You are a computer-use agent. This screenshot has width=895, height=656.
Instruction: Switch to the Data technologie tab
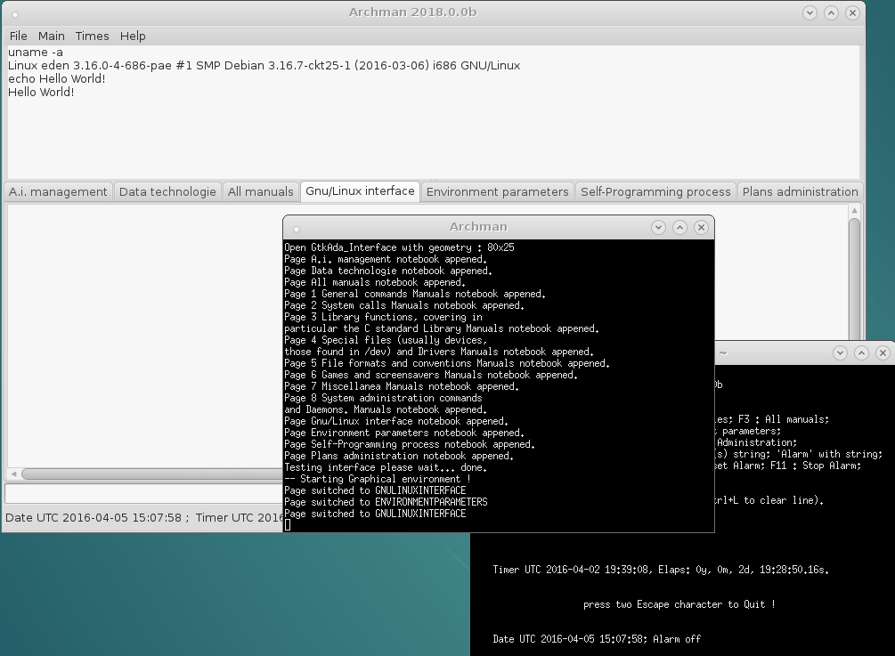tap(167, 191)
